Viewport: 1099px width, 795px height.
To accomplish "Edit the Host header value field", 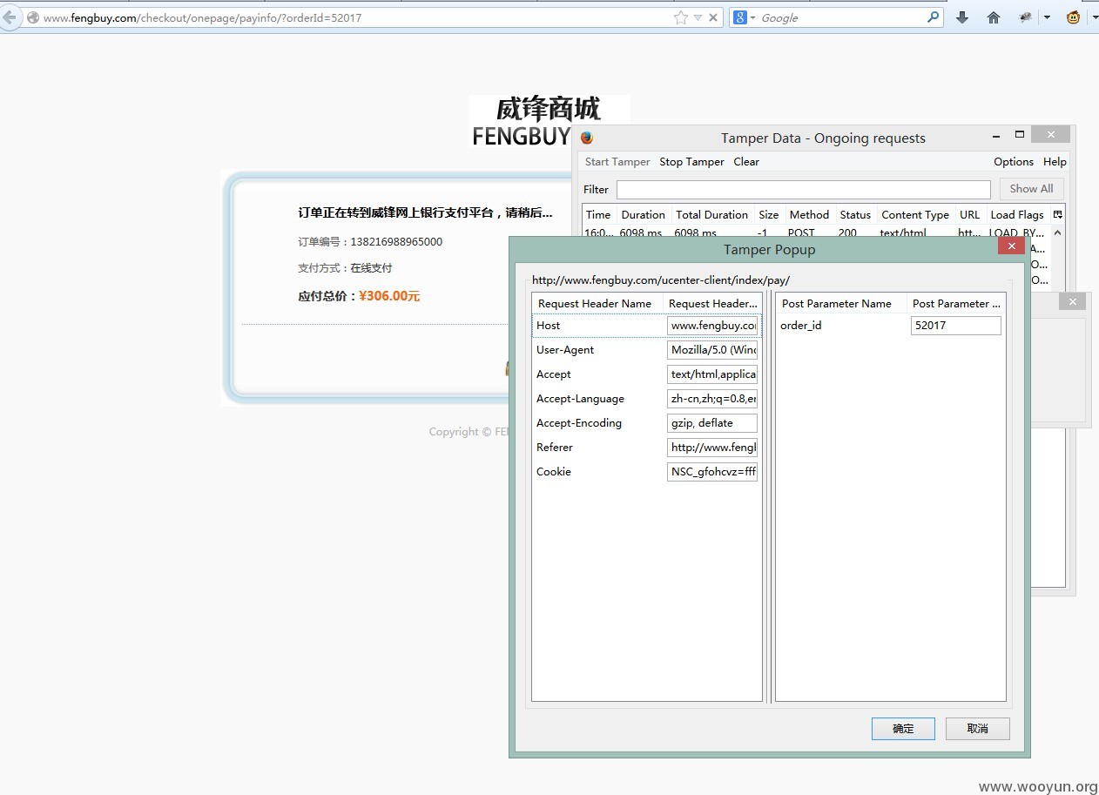I will [712, 326].
